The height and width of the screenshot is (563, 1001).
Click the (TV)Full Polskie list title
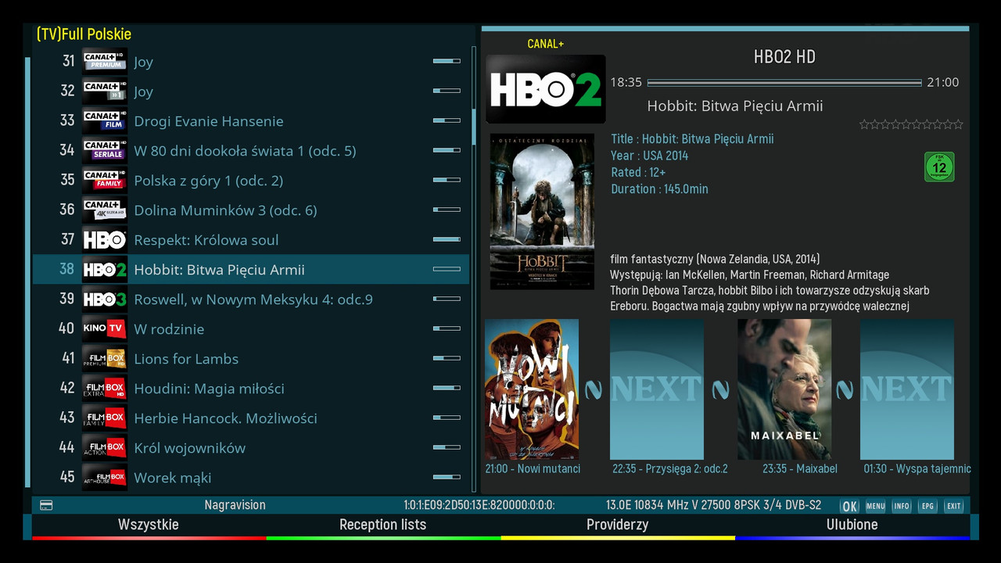coord(84,34)
